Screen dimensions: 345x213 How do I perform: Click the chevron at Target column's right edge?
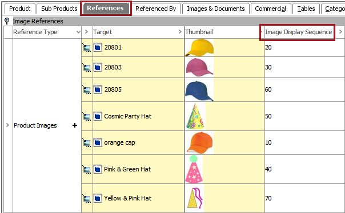click(x=180, y=32)
